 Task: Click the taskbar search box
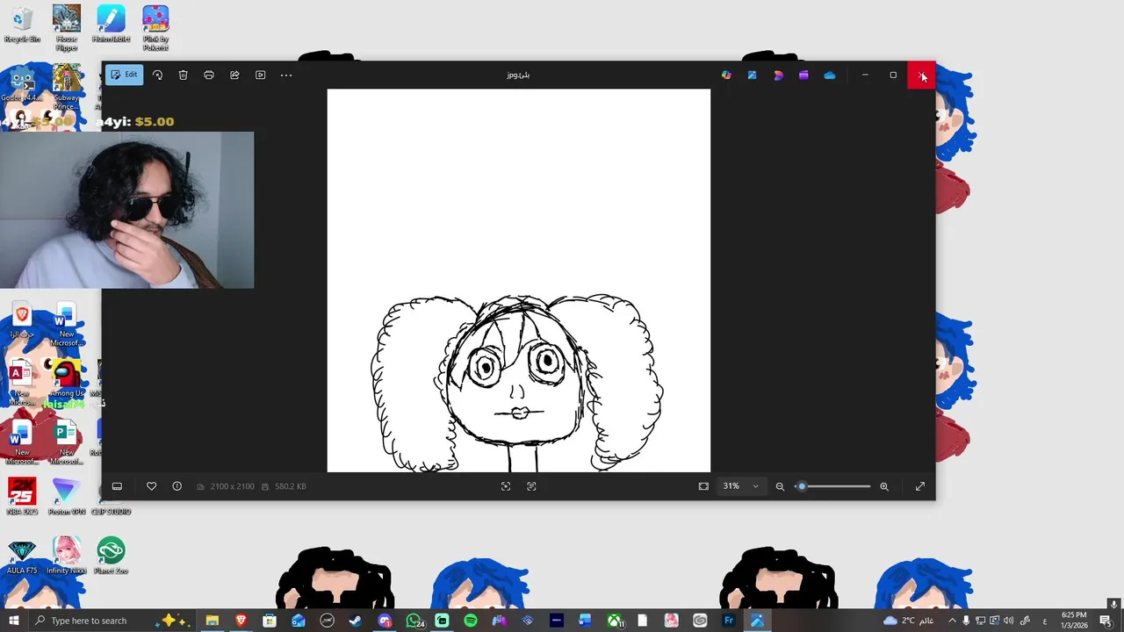coord(112,621)
